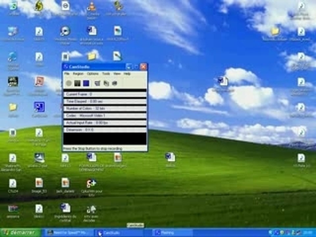Open the File menu in CamStudio

pos(67,74)
